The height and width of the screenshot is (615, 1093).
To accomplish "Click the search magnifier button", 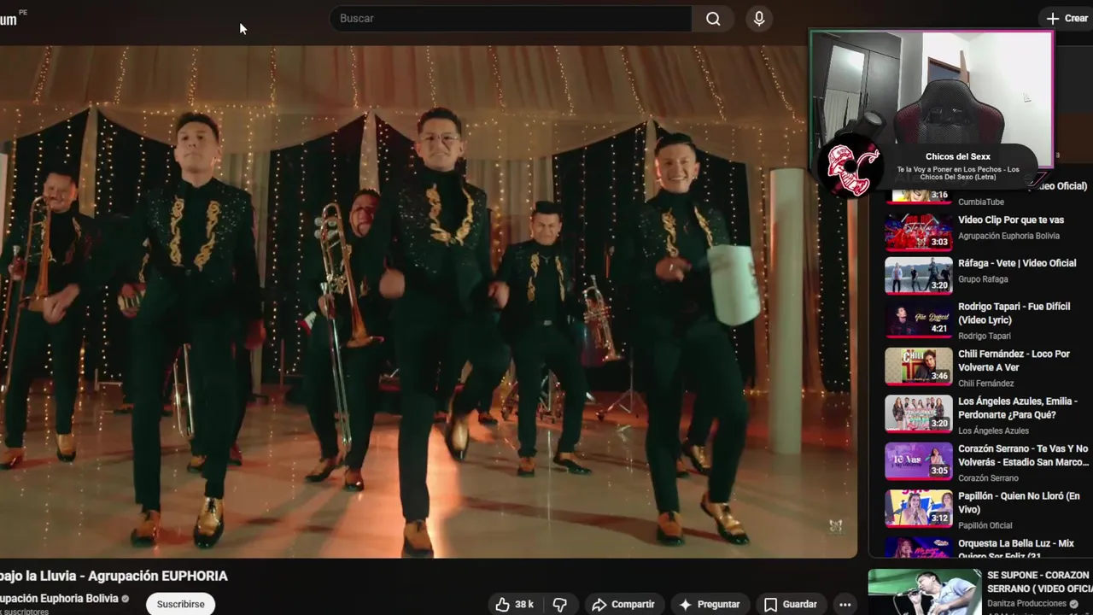I will (x=713, y=19).
